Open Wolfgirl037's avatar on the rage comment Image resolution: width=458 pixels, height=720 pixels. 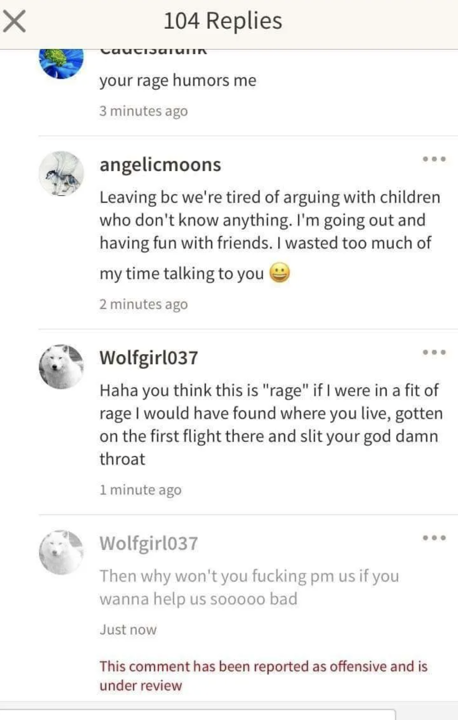61,366
